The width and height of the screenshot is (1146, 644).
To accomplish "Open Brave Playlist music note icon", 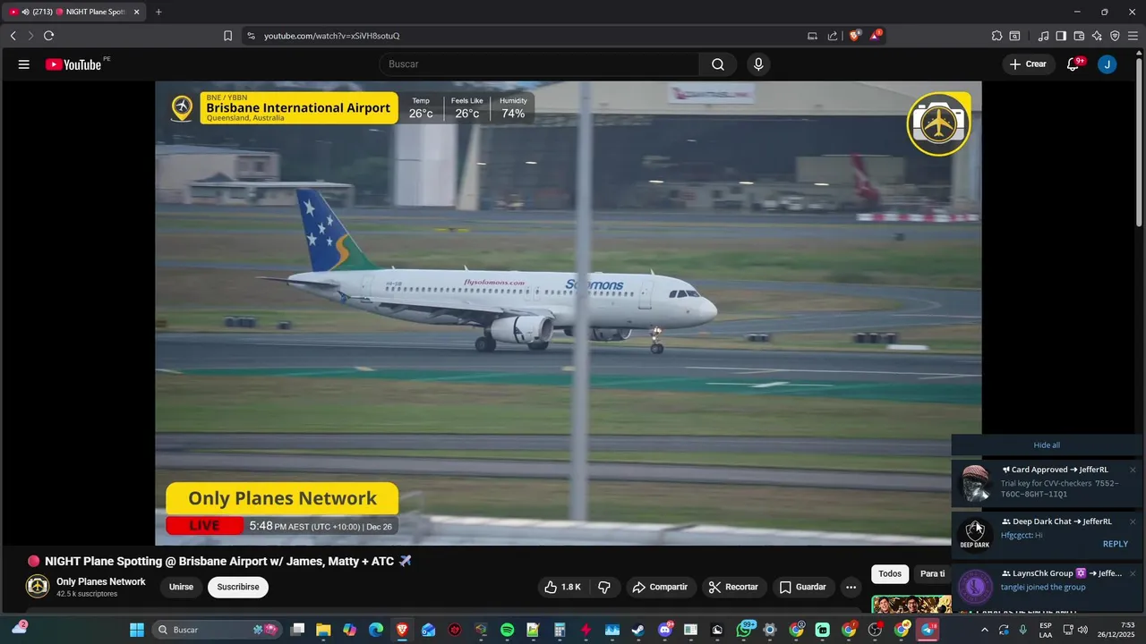I will tap(1043, 36).
